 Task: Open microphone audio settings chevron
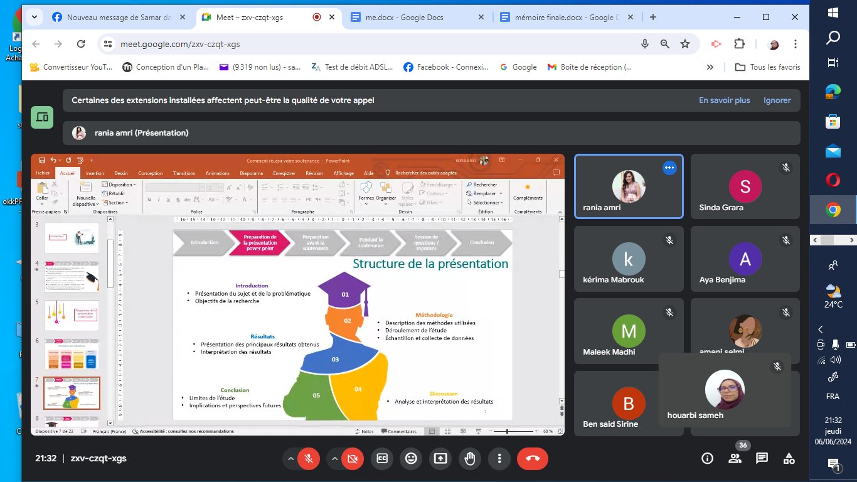tap(290, 459)
